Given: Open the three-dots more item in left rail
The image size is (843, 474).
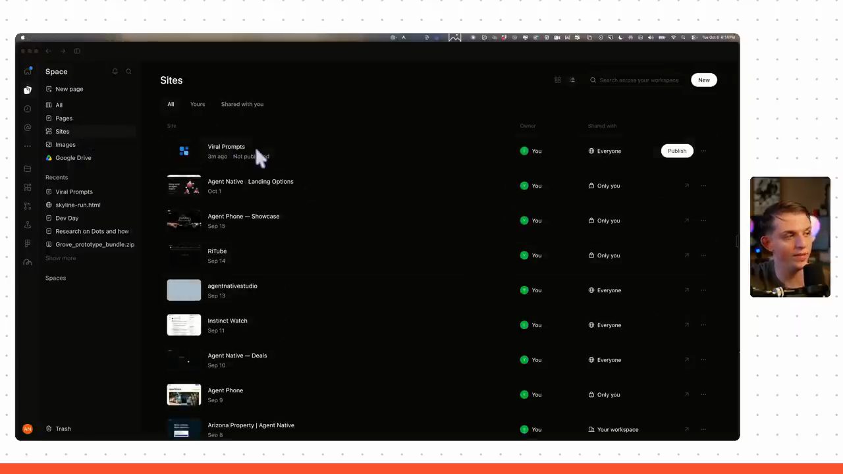Looking at the screenshot, I should point(28,146).
